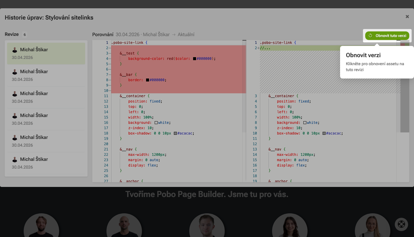
Task: Click the right diff overview ruler scrollbar
Action: tap(405, 86)
